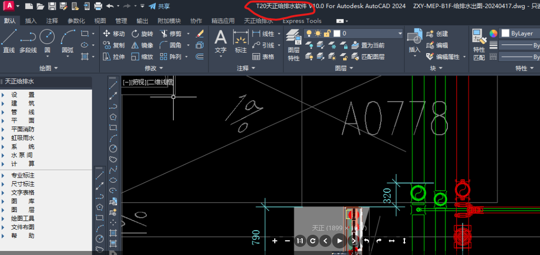540x255 pixels.
Task: Click the 移动 move tool
Action: pos(114,34)
